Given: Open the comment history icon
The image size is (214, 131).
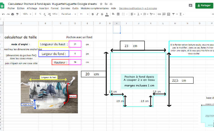Looking at the screenshot, I should point(190,5).
